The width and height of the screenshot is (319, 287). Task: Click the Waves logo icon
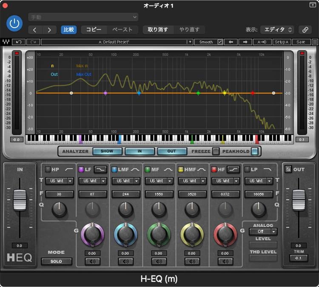pos(6,42)
